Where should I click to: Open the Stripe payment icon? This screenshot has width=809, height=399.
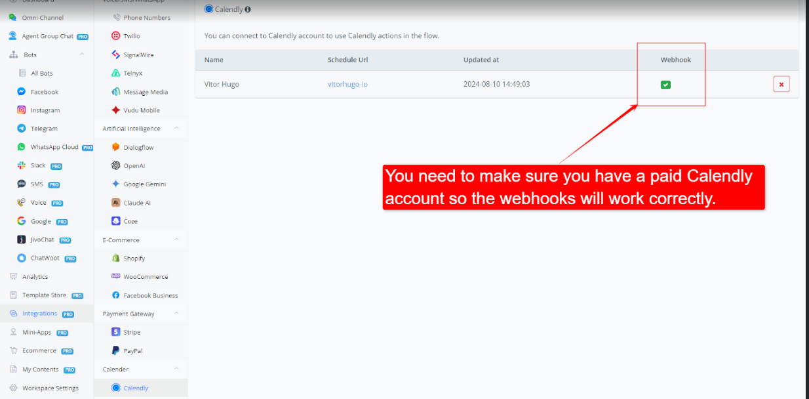[x=116, y=332]
